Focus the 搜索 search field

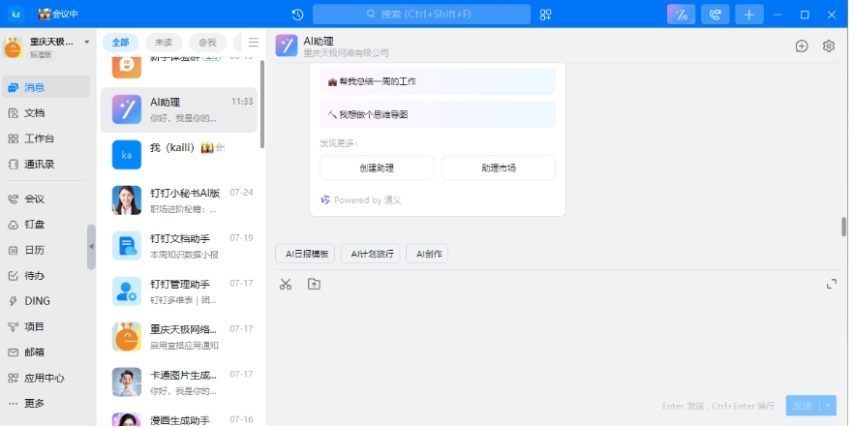tap(421, 15)
